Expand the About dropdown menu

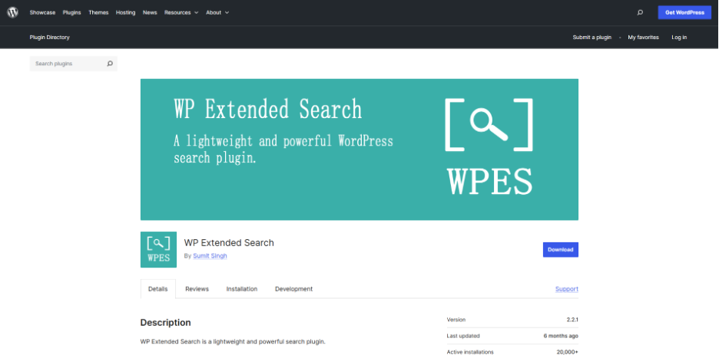(217, 13)
